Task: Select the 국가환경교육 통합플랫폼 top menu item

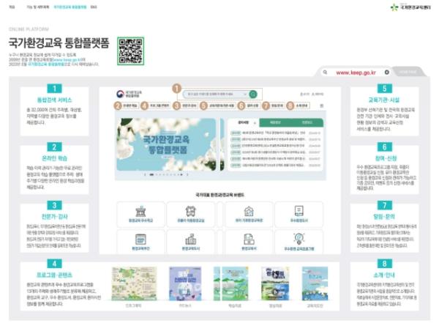Action: pos(70,8)
